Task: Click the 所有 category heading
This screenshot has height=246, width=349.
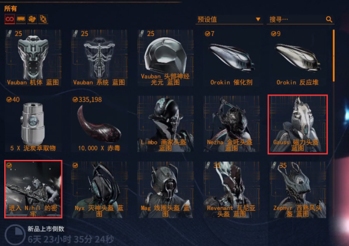Action: point(10,8)
